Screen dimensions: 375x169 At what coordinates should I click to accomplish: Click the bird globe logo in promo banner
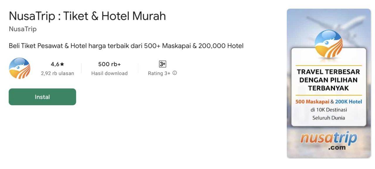click(x=328, y=42)
